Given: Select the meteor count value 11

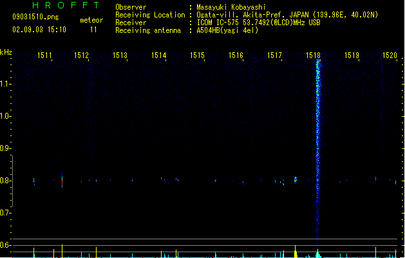Looking at the screenshot, I should [93, 30].
